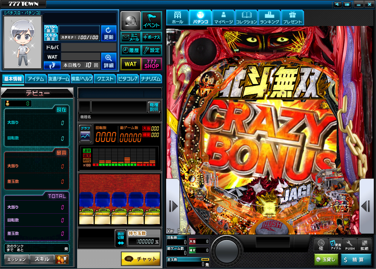Click the hall seats thumbnail image
The width and height of the screenshot is (376, 269).
tap(120, 200)
